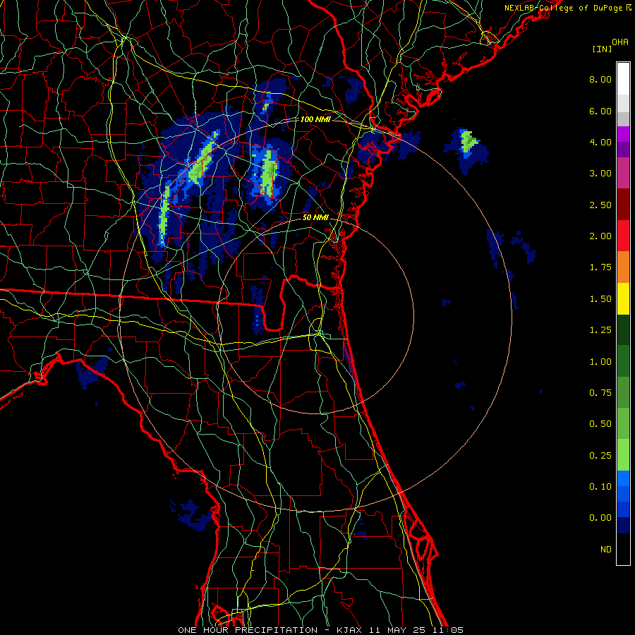Select the 0.75 legend value
Viewport: 635px width, 635px height.
[600, 393]
